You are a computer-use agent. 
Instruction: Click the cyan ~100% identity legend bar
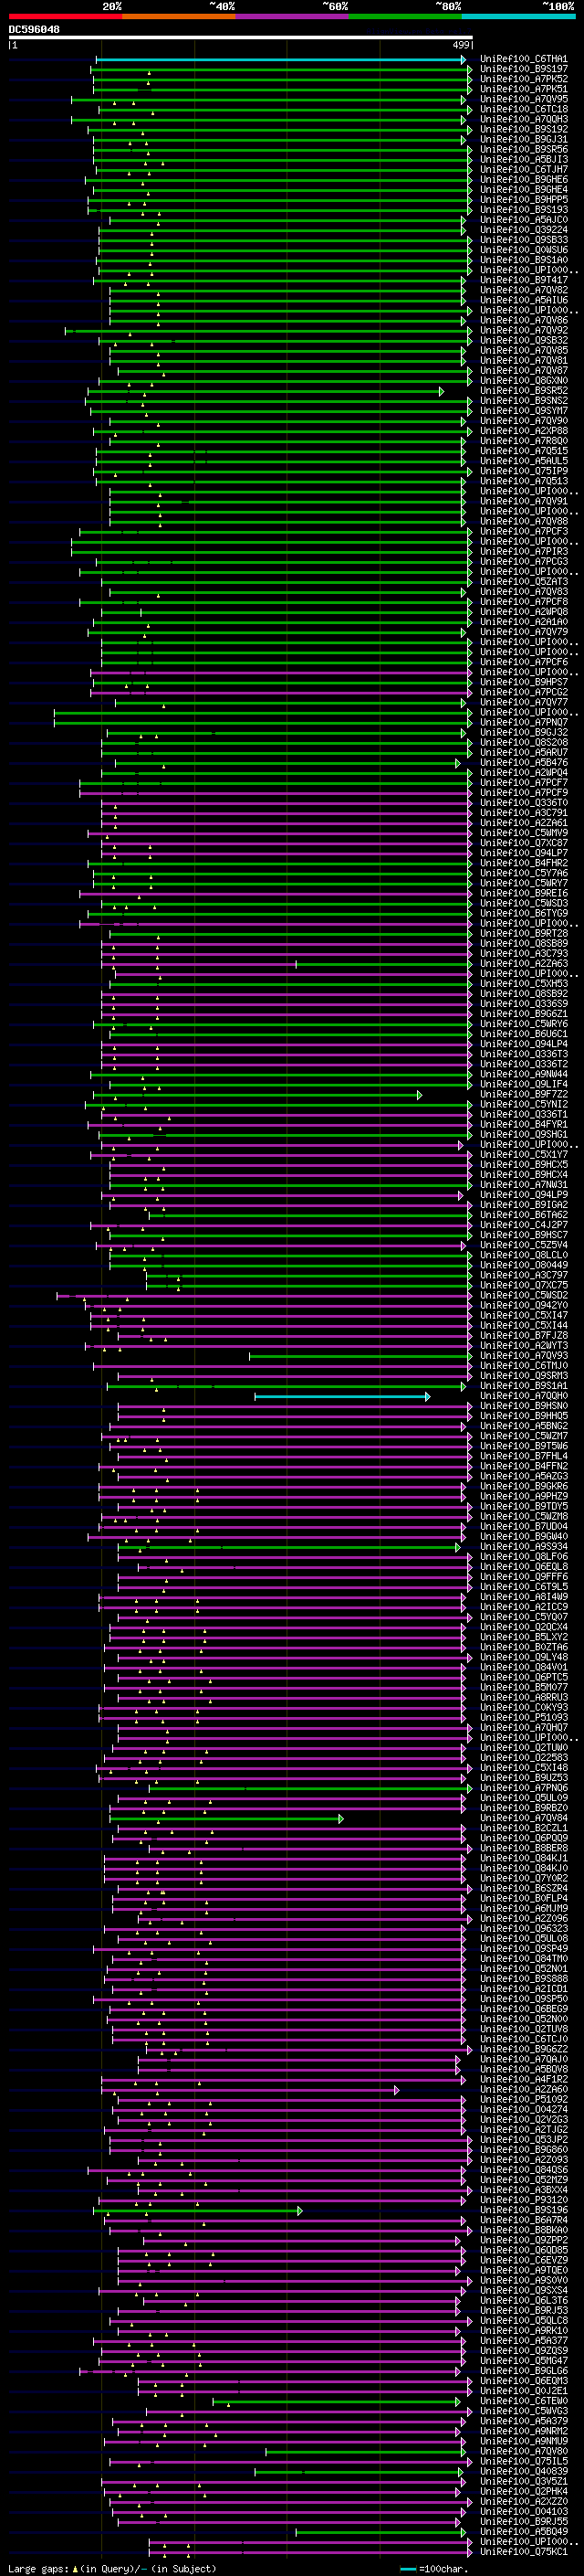click(518, 16)
